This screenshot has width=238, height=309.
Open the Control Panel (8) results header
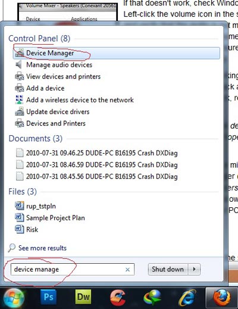pyautogui.click(x=39, y=39)
